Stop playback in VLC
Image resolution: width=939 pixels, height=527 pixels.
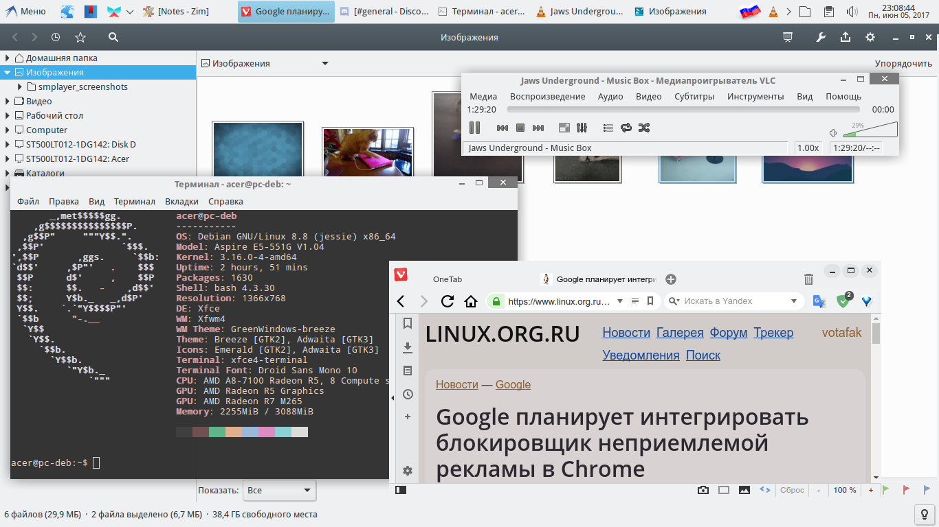click(x=520, y=128)
